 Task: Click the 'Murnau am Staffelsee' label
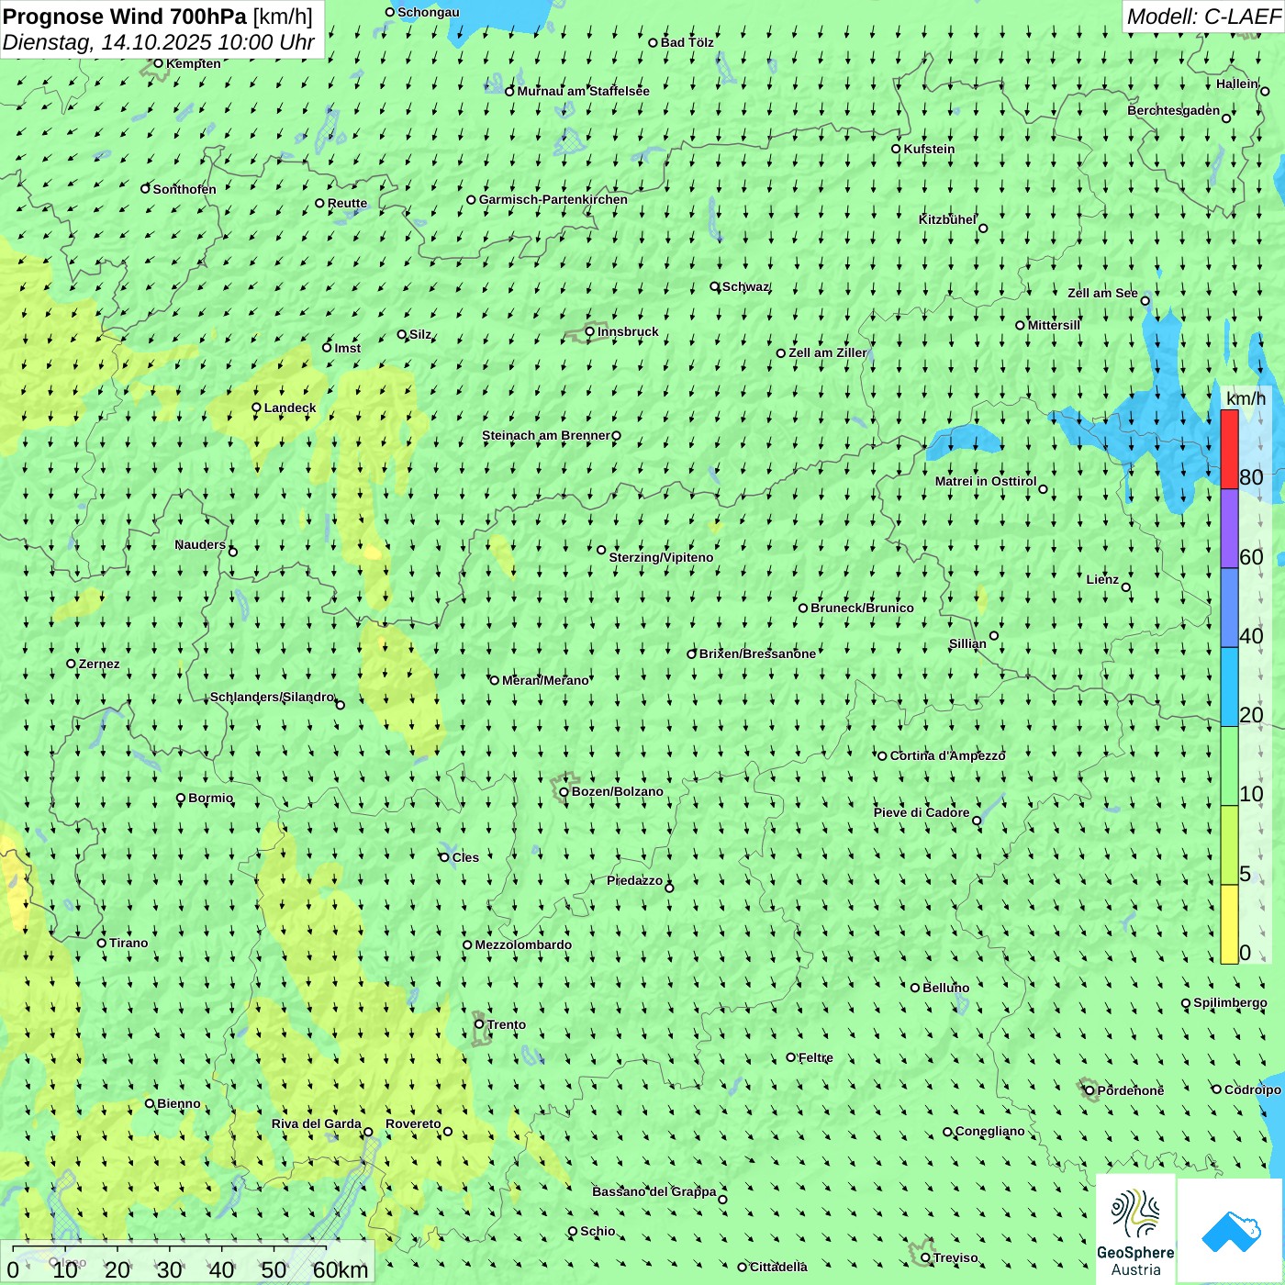pos(583,91)
